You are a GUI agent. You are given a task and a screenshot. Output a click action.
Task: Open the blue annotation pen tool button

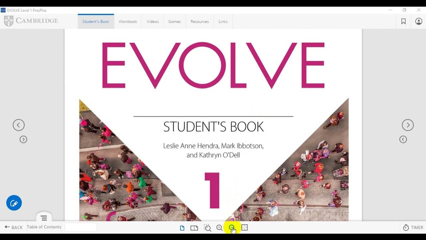click(x=14, y=203)
